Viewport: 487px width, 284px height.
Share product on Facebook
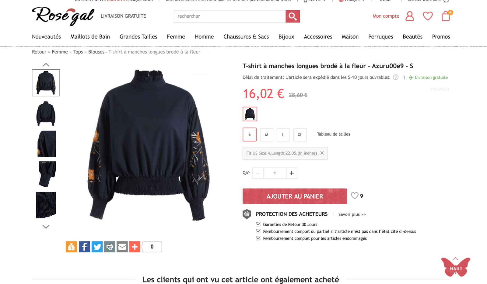pyautogui.click(x=85, y=247)
